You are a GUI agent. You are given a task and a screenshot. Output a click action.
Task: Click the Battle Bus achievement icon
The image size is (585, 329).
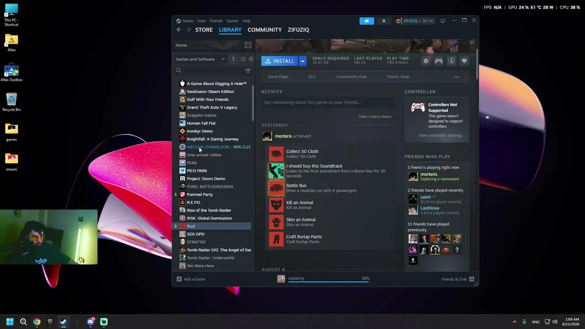pos(276,188)
